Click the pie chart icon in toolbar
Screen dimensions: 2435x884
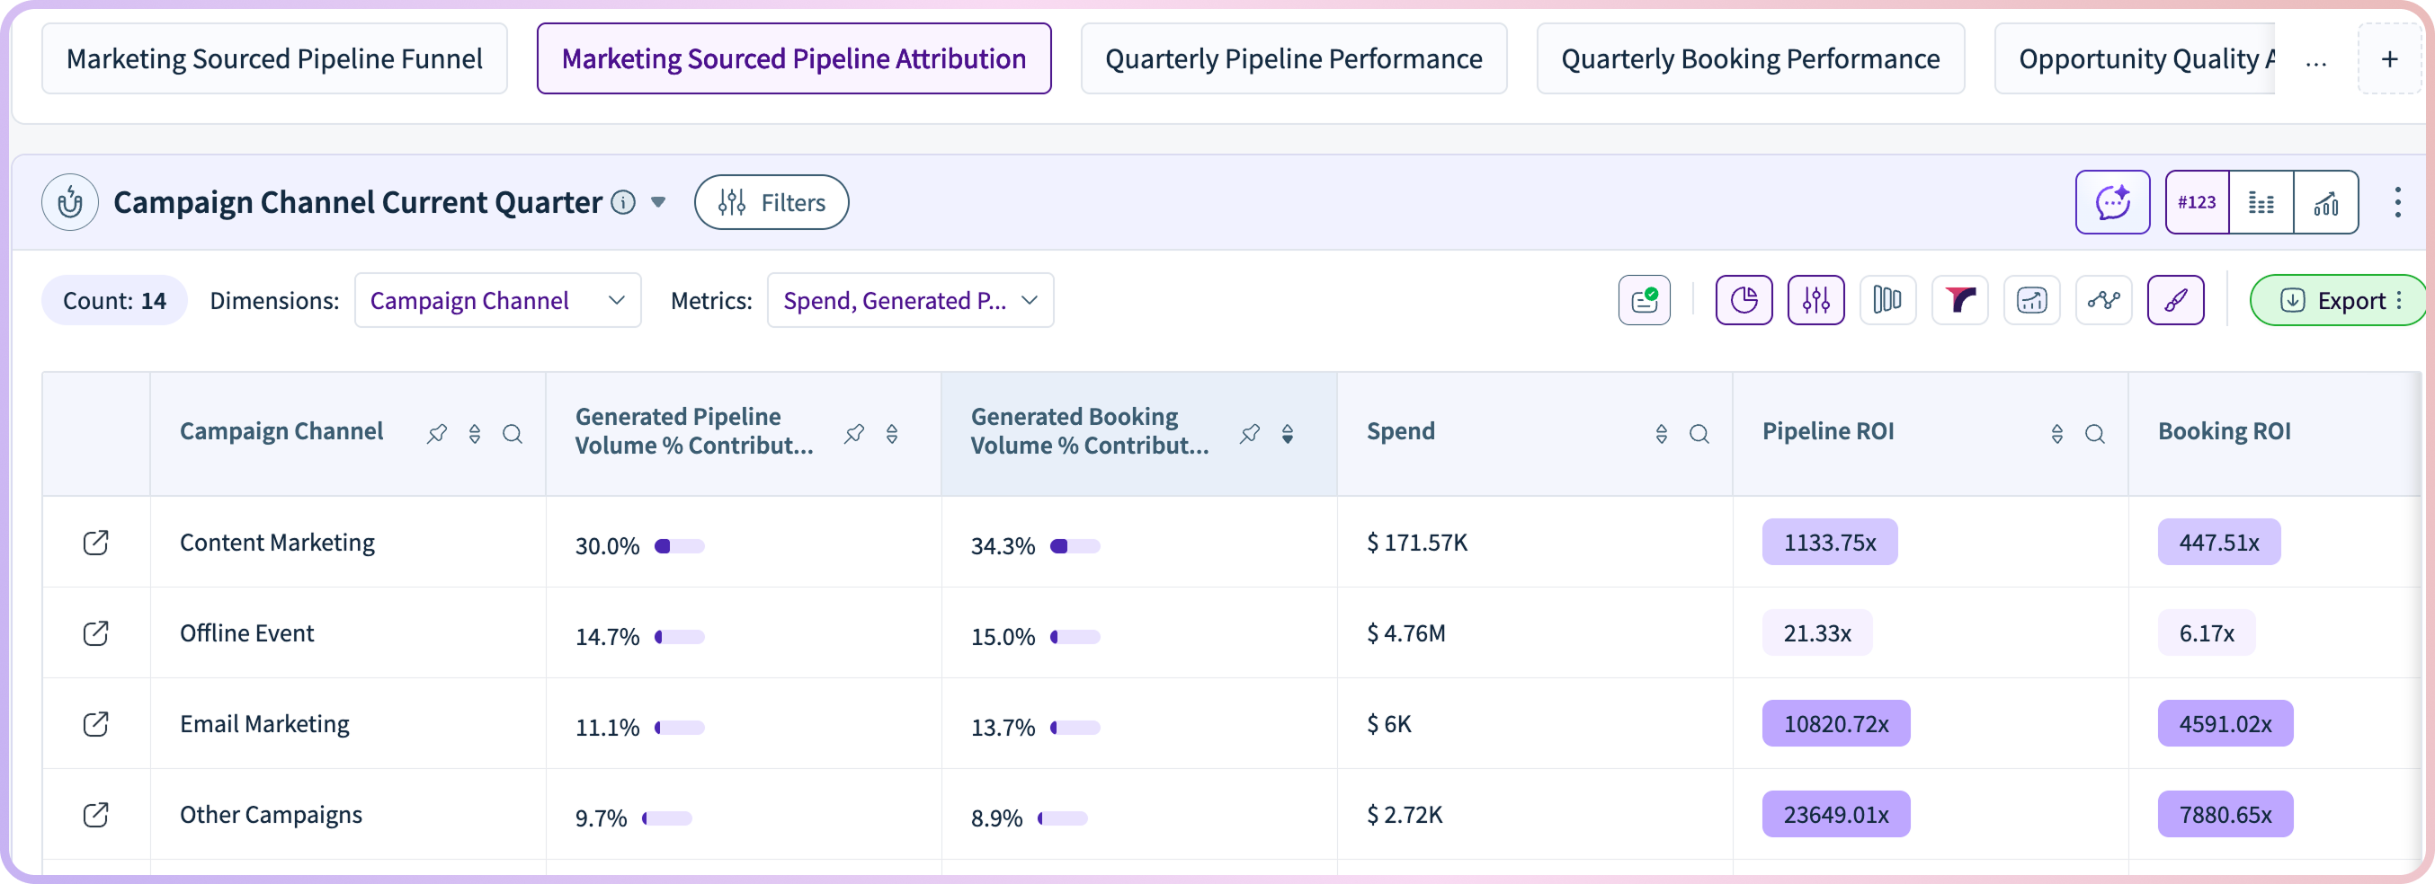click(1743, 300)
